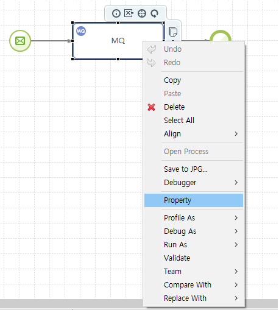279x310 pixels.
Task: Open Property from context menu
Action: point(194,200)
